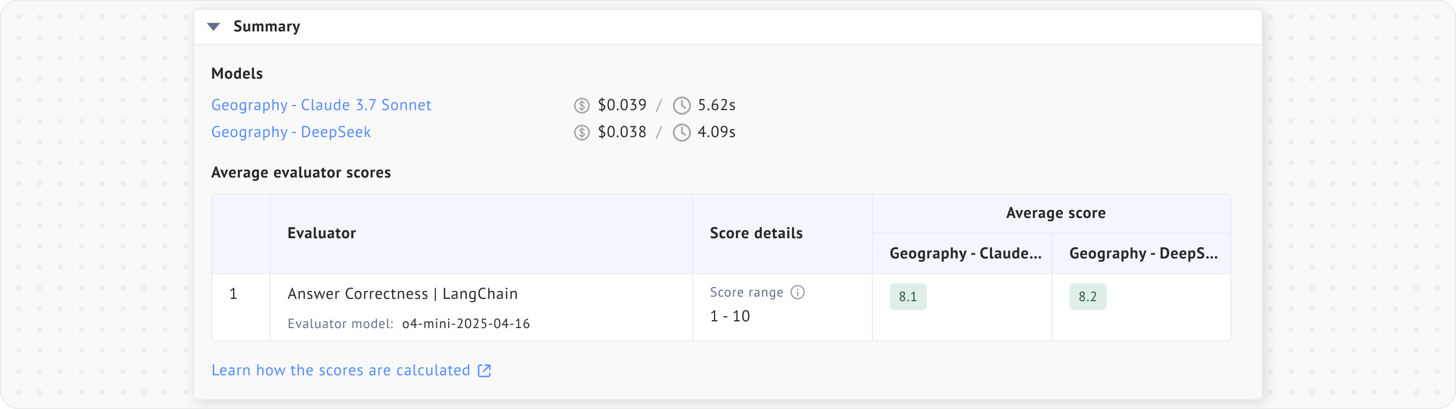Click the Geography - Claude... column header
The height and width of the screenshot is (409, 1456).
click(x=965, y=253)
